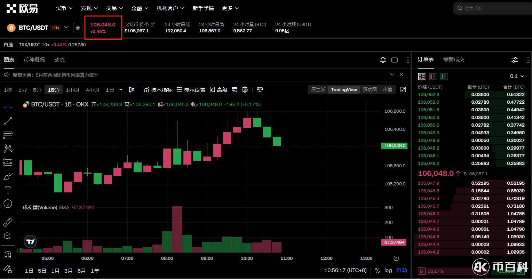Viewport: 532px width, 279px height.
Task: Expand the BTC/USDT pair selector chevron
Action: (x=66, y=27)
